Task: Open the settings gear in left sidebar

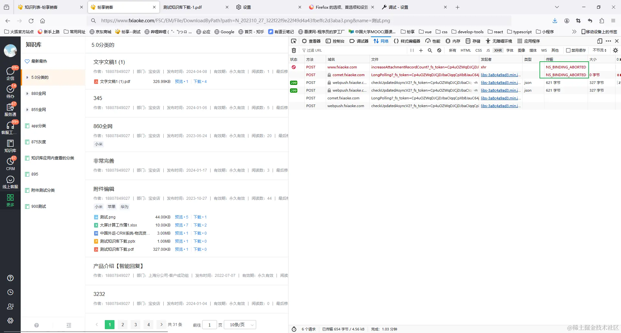Action: [x=10, y=320]
